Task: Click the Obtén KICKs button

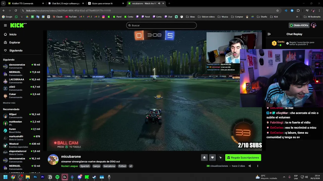Action: click(x=299, y=25)
